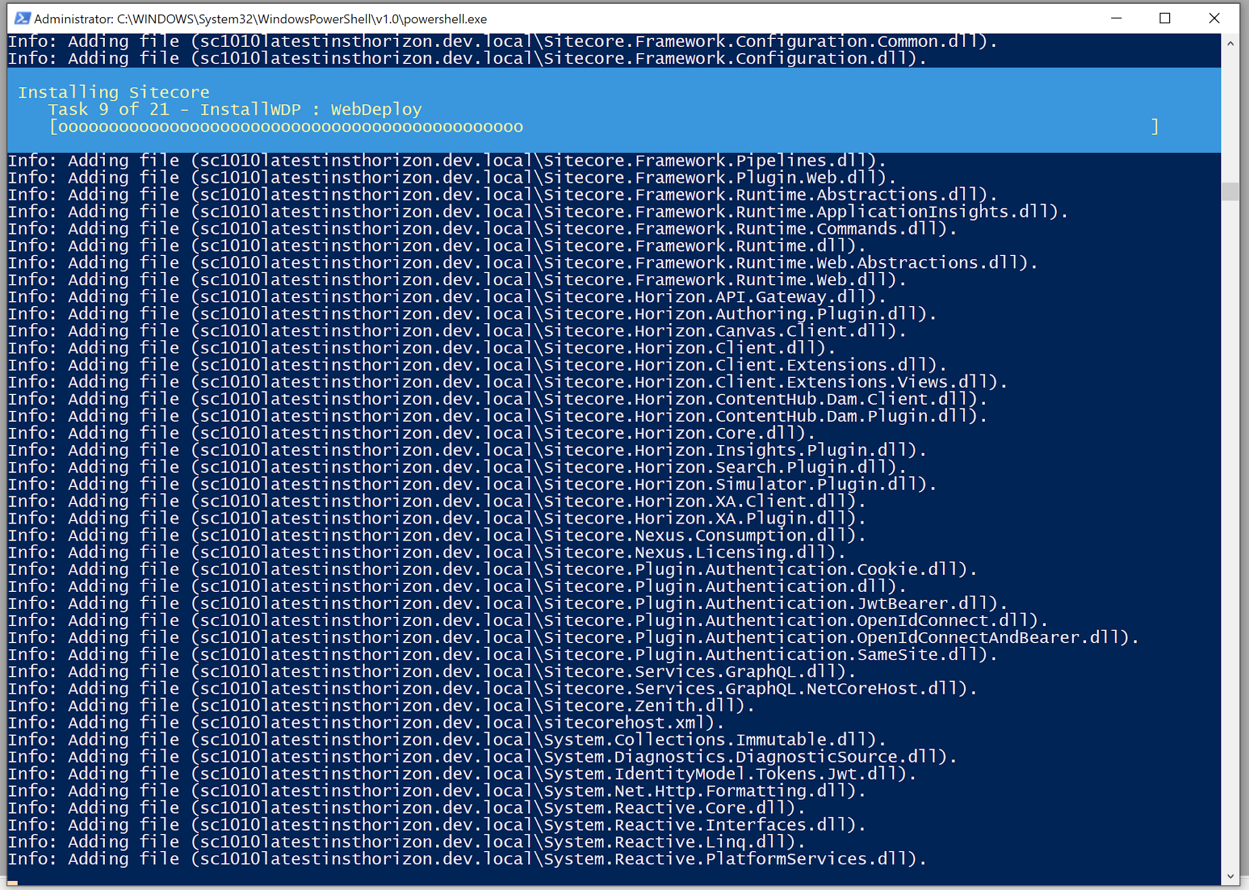Click line with Sitecore.Horizon.ContentHub.Dam.Plugin.dll

[498, 417]
